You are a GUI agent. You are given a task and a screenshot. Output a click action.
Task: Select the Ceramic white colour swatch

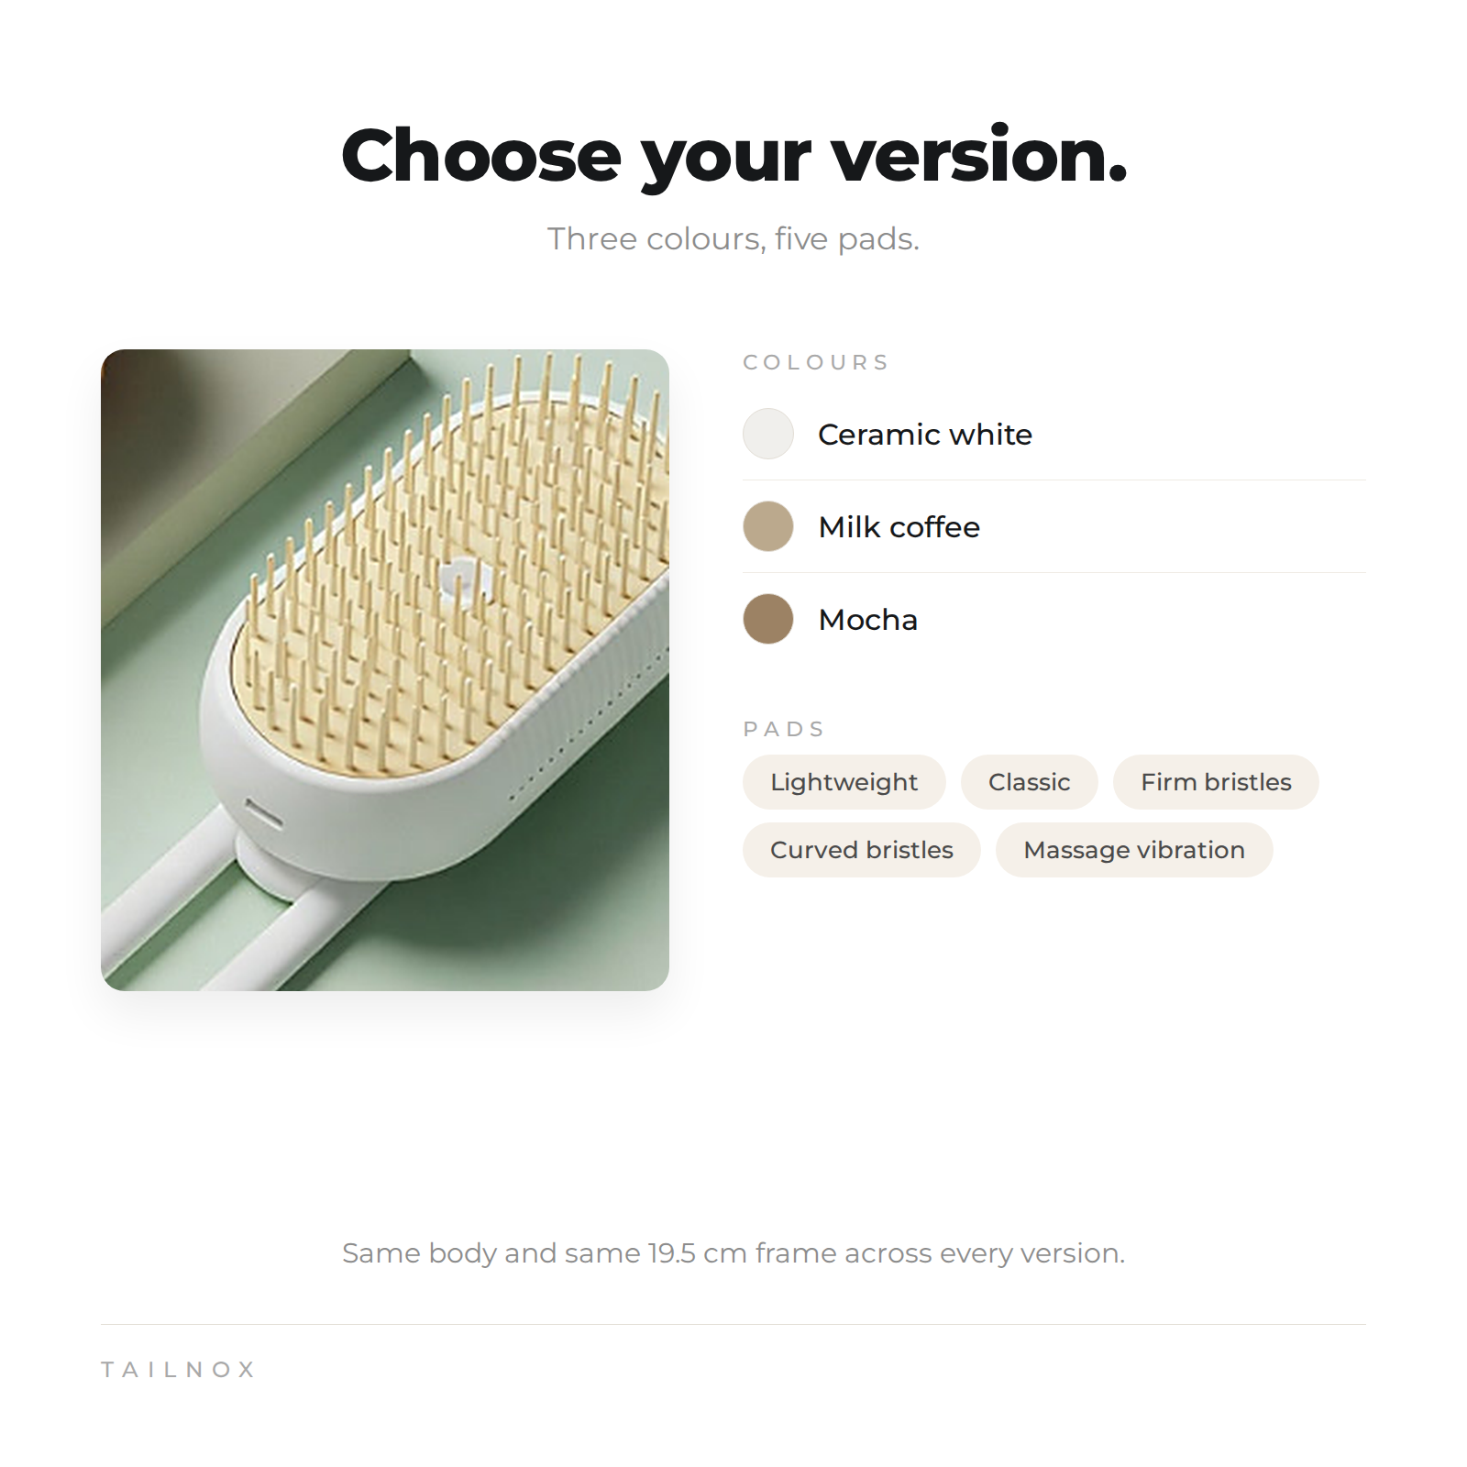768,434
